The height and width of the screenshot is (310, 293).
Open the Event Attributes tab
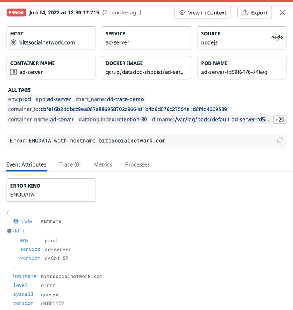pyautogui.click(x=26, y=164)
